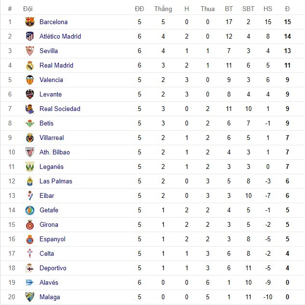Screen dimensions: 305x305
Task: Click the Real Sociedad crest icon
Action: pyautogui.click(x=30, y=109)
